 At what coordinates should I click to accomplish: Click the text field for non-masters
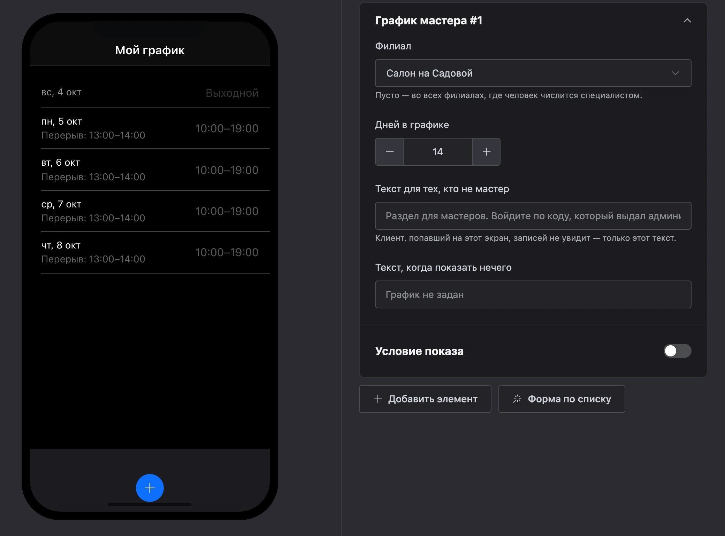533,216
